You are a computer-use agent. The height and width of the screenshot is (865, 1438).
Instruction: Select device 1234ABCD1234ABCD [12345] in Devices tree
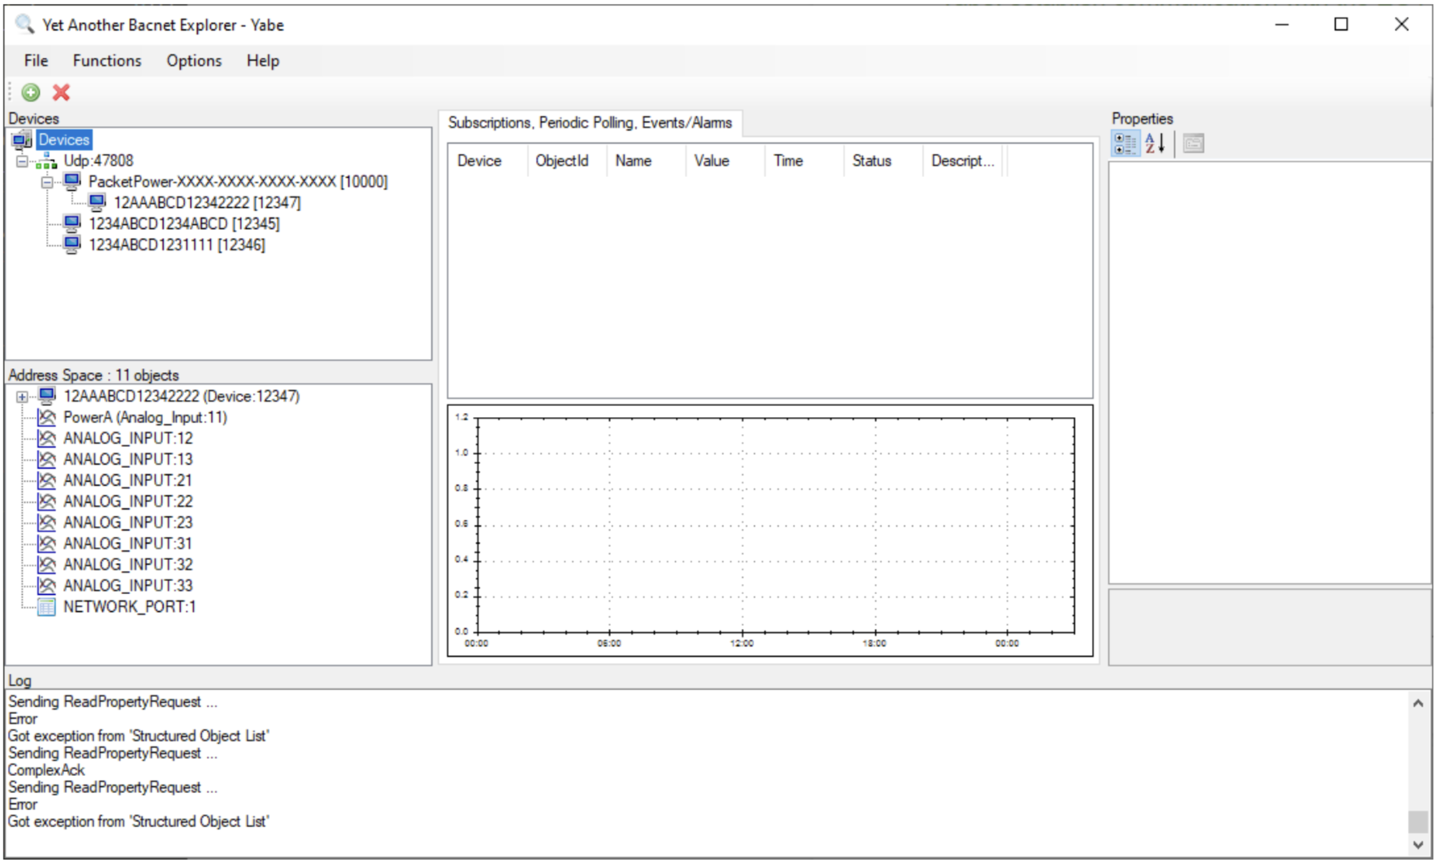point(185,224)
